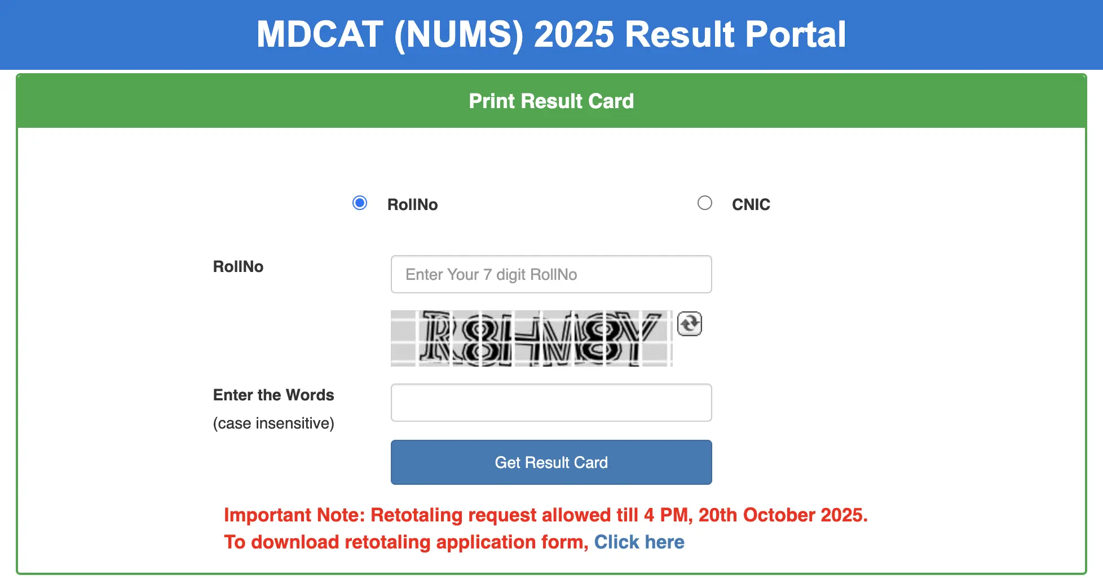Click the RollNo entry field
Viewport: 1103px width, 580px height.
[x=551, y=274]
